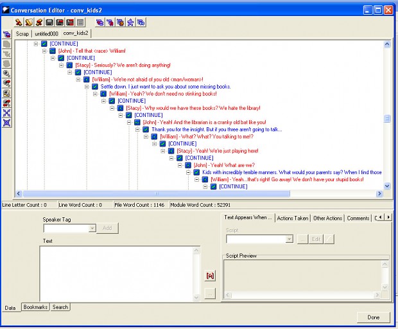This screenshot has height=329, width=398.
Task: Click the rightmost blue overlapping boxes toolbar icon
Action: click(141, 22)
